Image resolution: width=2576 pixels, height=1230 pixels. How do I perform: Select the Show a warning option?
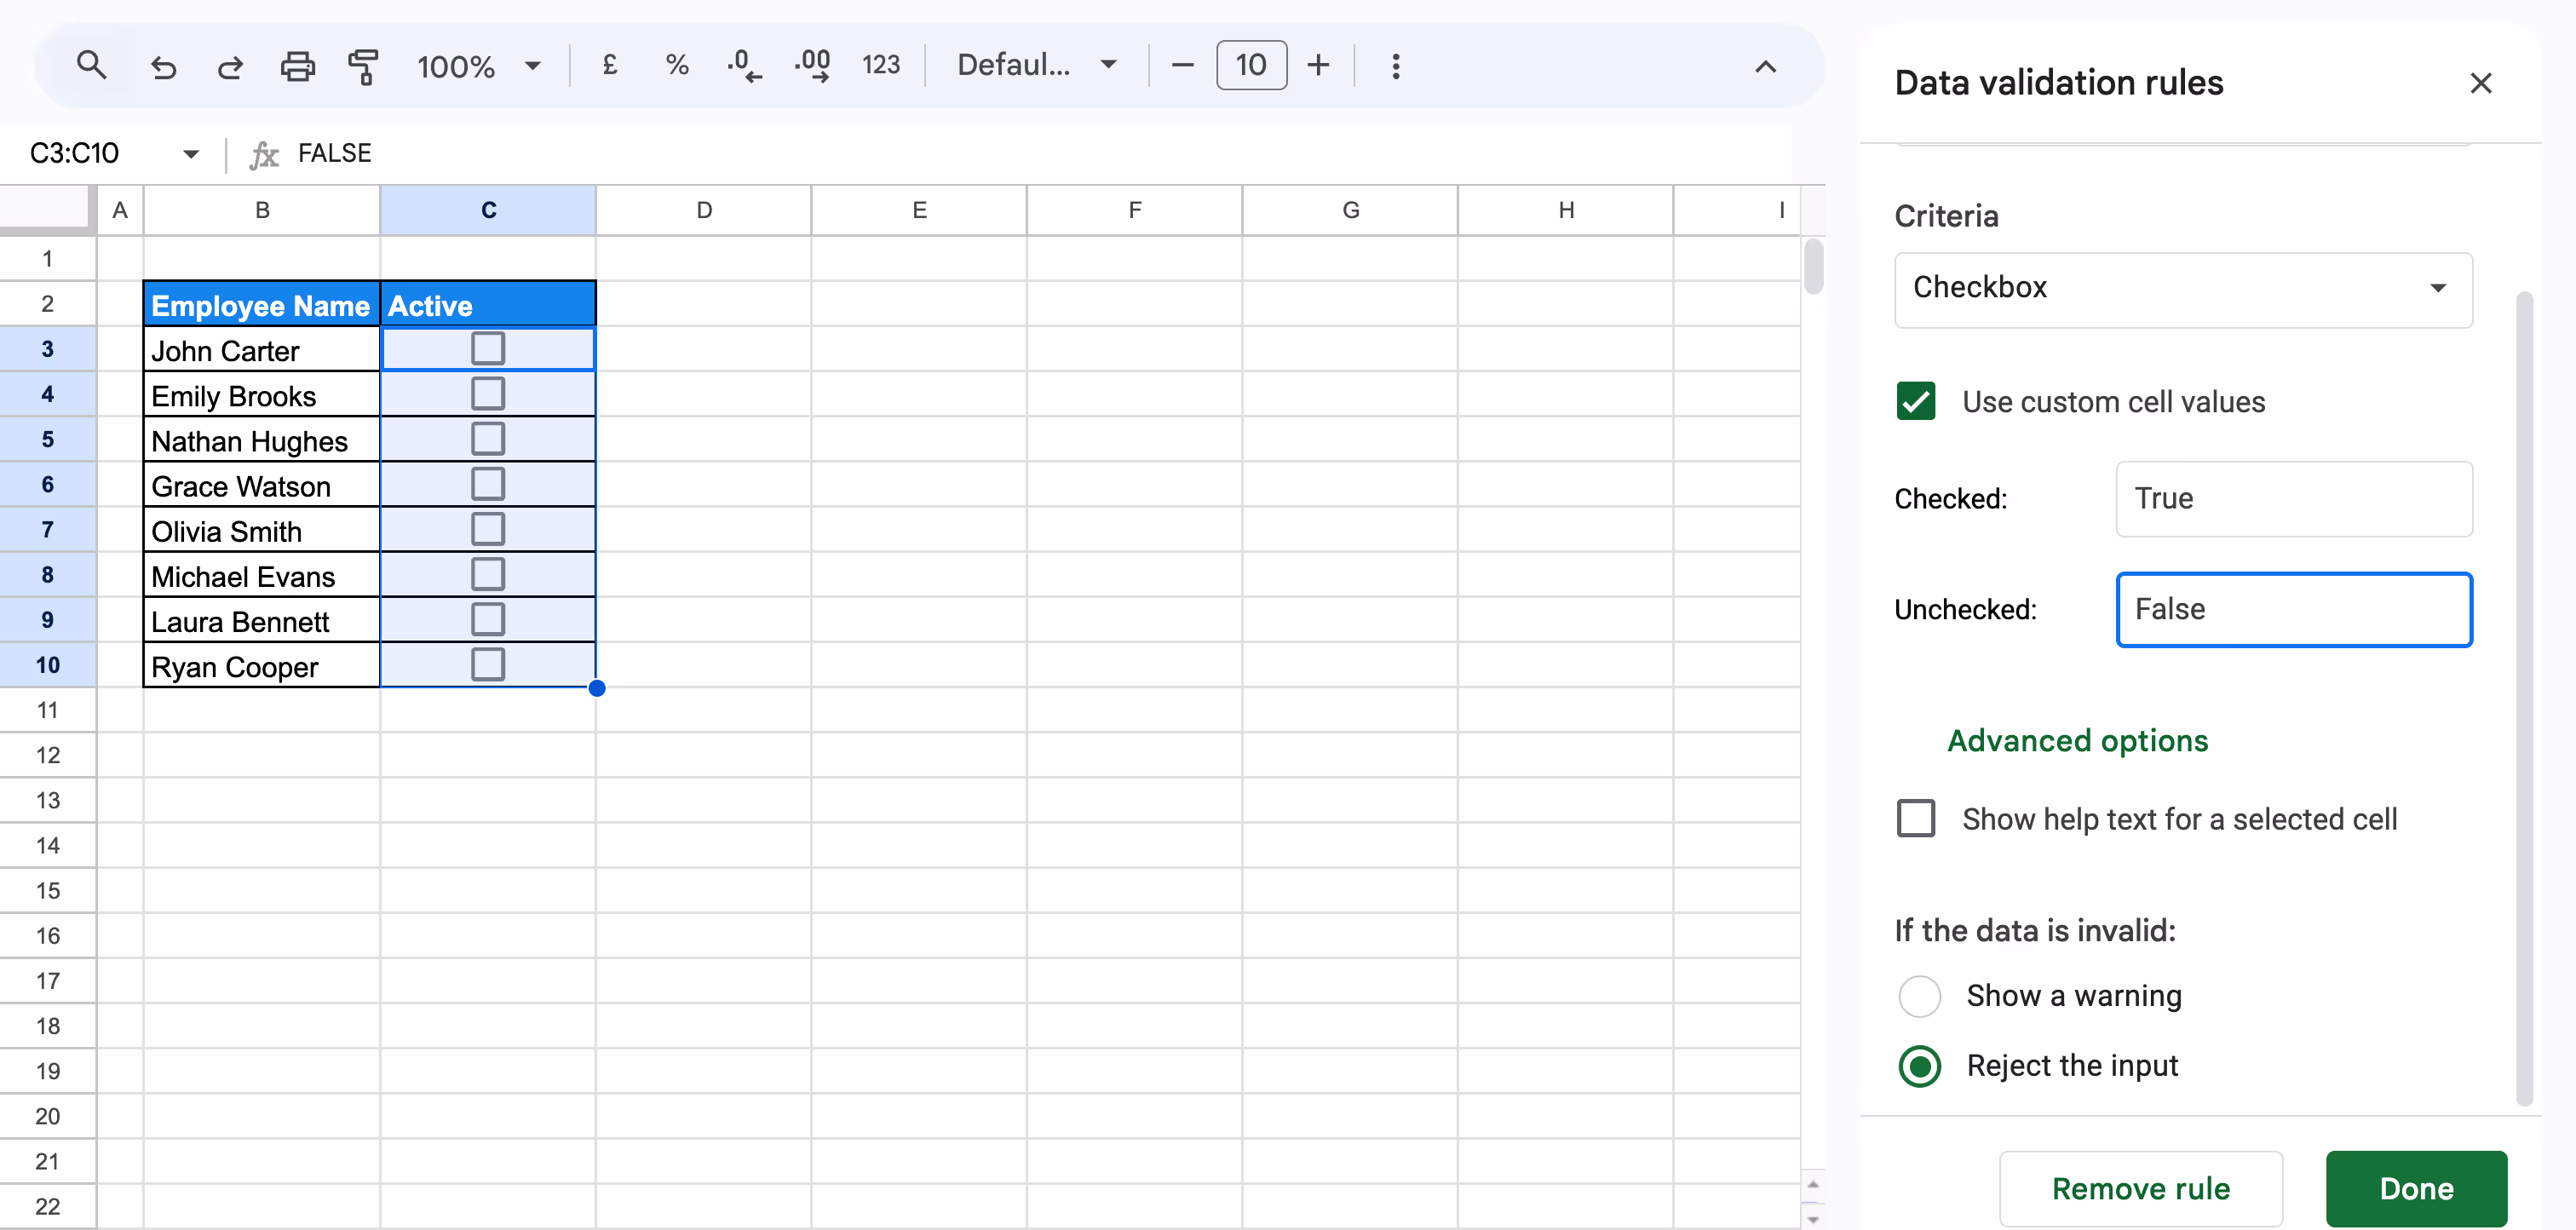pos(1919,995)
